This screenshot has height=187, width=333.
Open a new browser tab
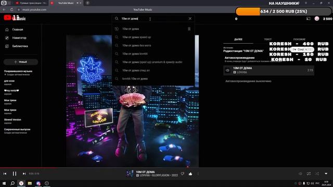click(x=87, y=3)
